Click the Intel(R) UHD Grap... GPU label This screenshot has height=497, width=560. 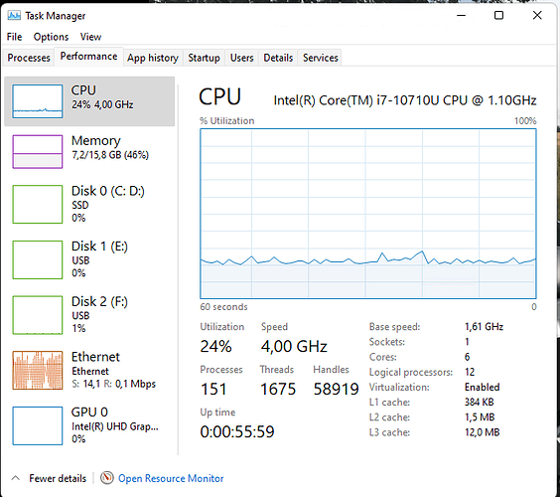pos(115,426)
